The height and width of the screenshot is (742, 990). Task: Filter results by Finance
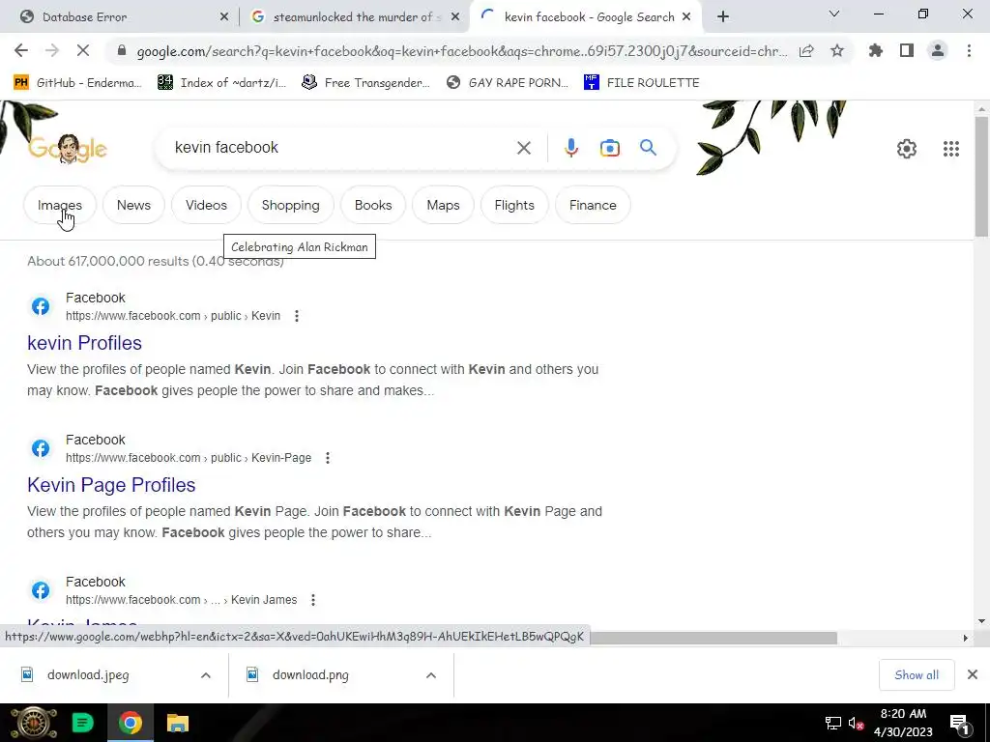pos(593,205)
